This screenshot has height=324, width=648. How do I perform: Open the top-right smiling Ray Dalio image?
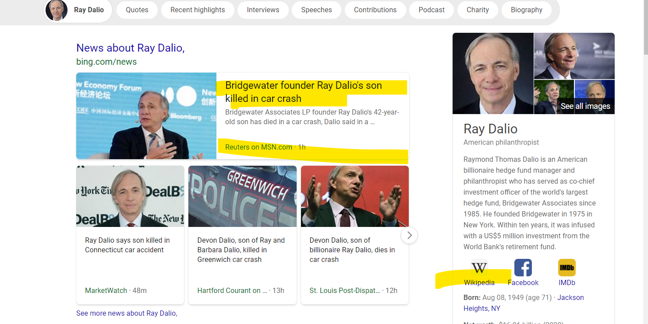point(574,56)
